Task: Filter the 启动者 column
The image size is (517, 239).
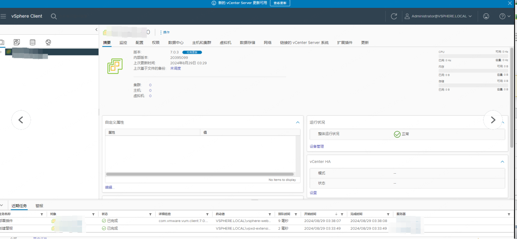Action: [270, 214]
